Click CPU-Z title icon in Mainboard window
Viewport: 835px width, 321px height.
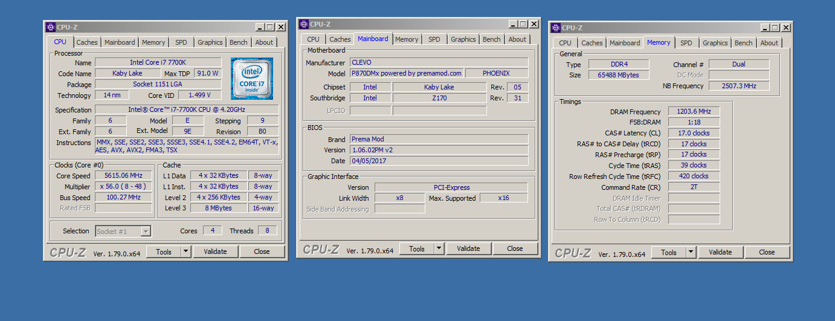pyautogui.click(x=304, y=24)
